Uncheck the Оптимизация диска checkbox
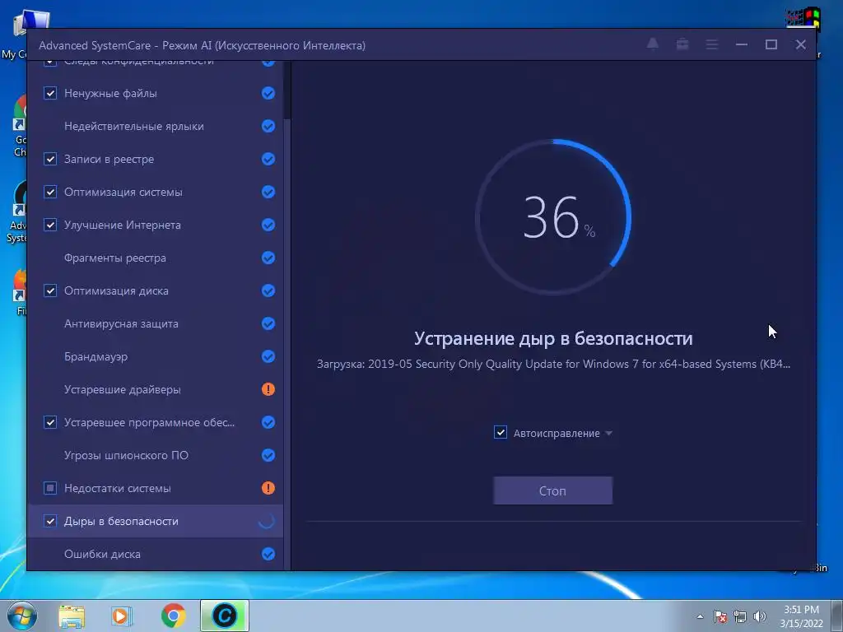 (50, 290)
